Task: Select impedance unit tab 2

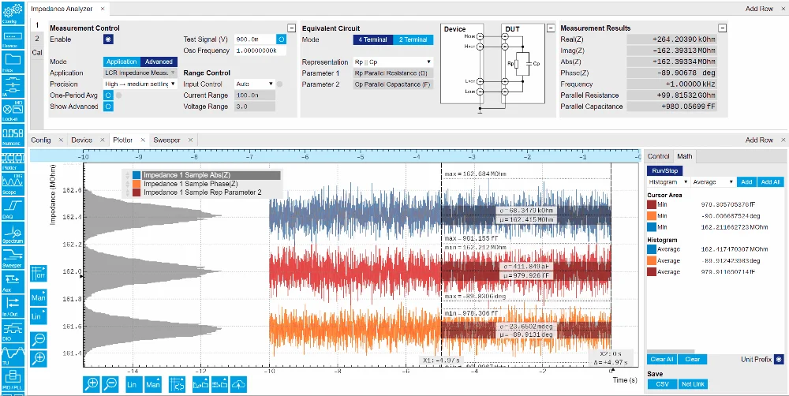Action: (37, 38)
